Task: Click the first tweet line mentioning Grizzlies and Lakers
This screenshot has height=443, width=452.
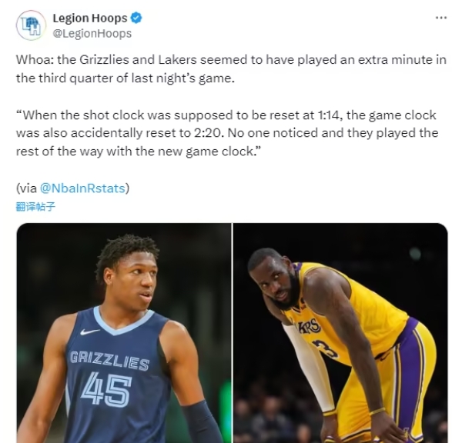Action: (231, 60)
